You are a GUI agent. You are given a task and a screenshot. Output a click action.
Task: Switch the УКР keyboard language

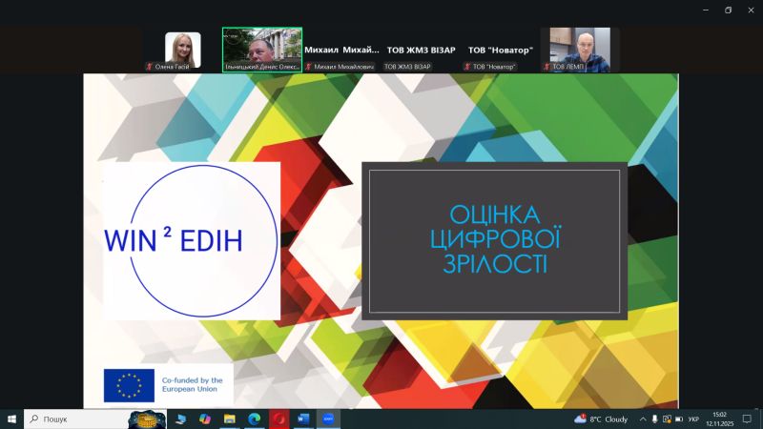(x=693, y=419)
